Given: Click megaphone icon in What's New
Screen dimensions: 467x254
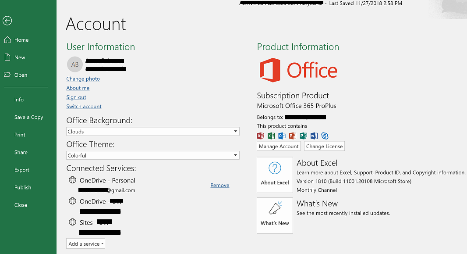Looking at the screenshot, I should (x=275, y=208).
